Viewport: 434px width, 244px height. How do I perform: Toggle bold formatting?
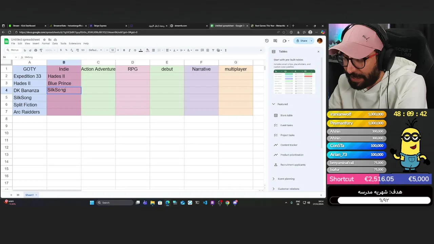point(124,50)
